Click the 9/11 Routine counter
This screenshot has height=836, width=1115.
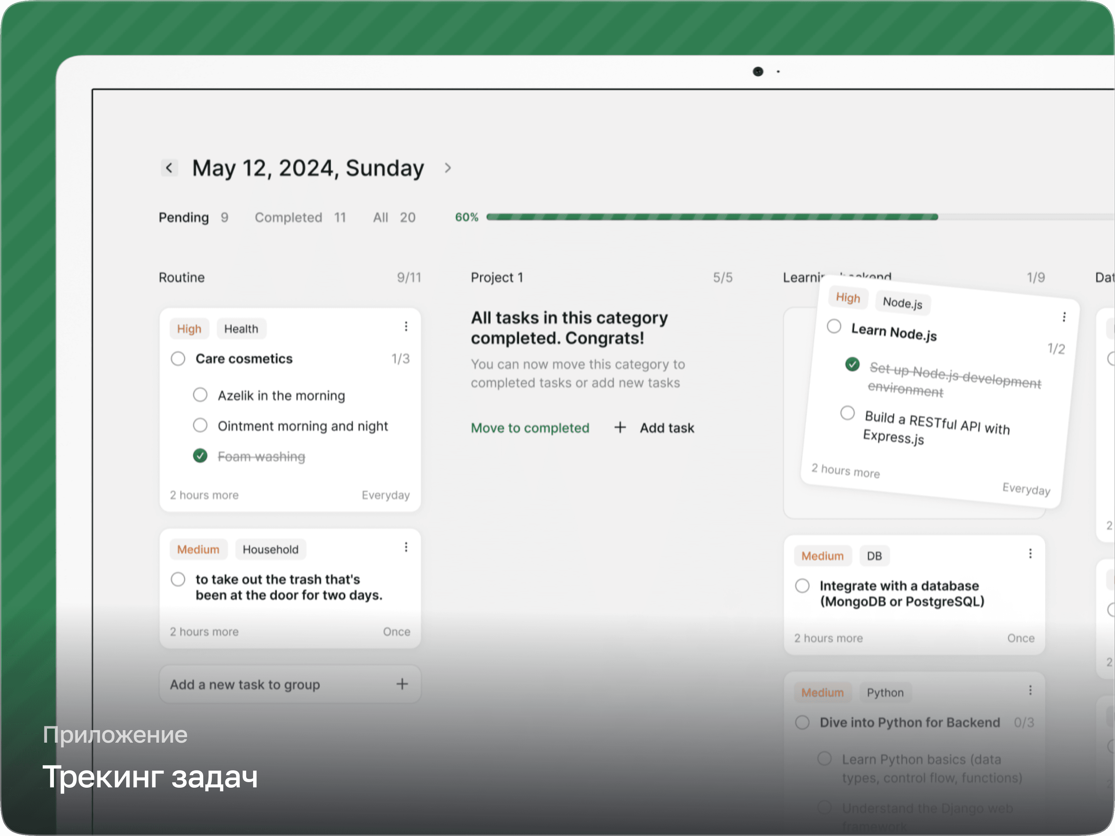pyautogui.click(x=409, y=278)
